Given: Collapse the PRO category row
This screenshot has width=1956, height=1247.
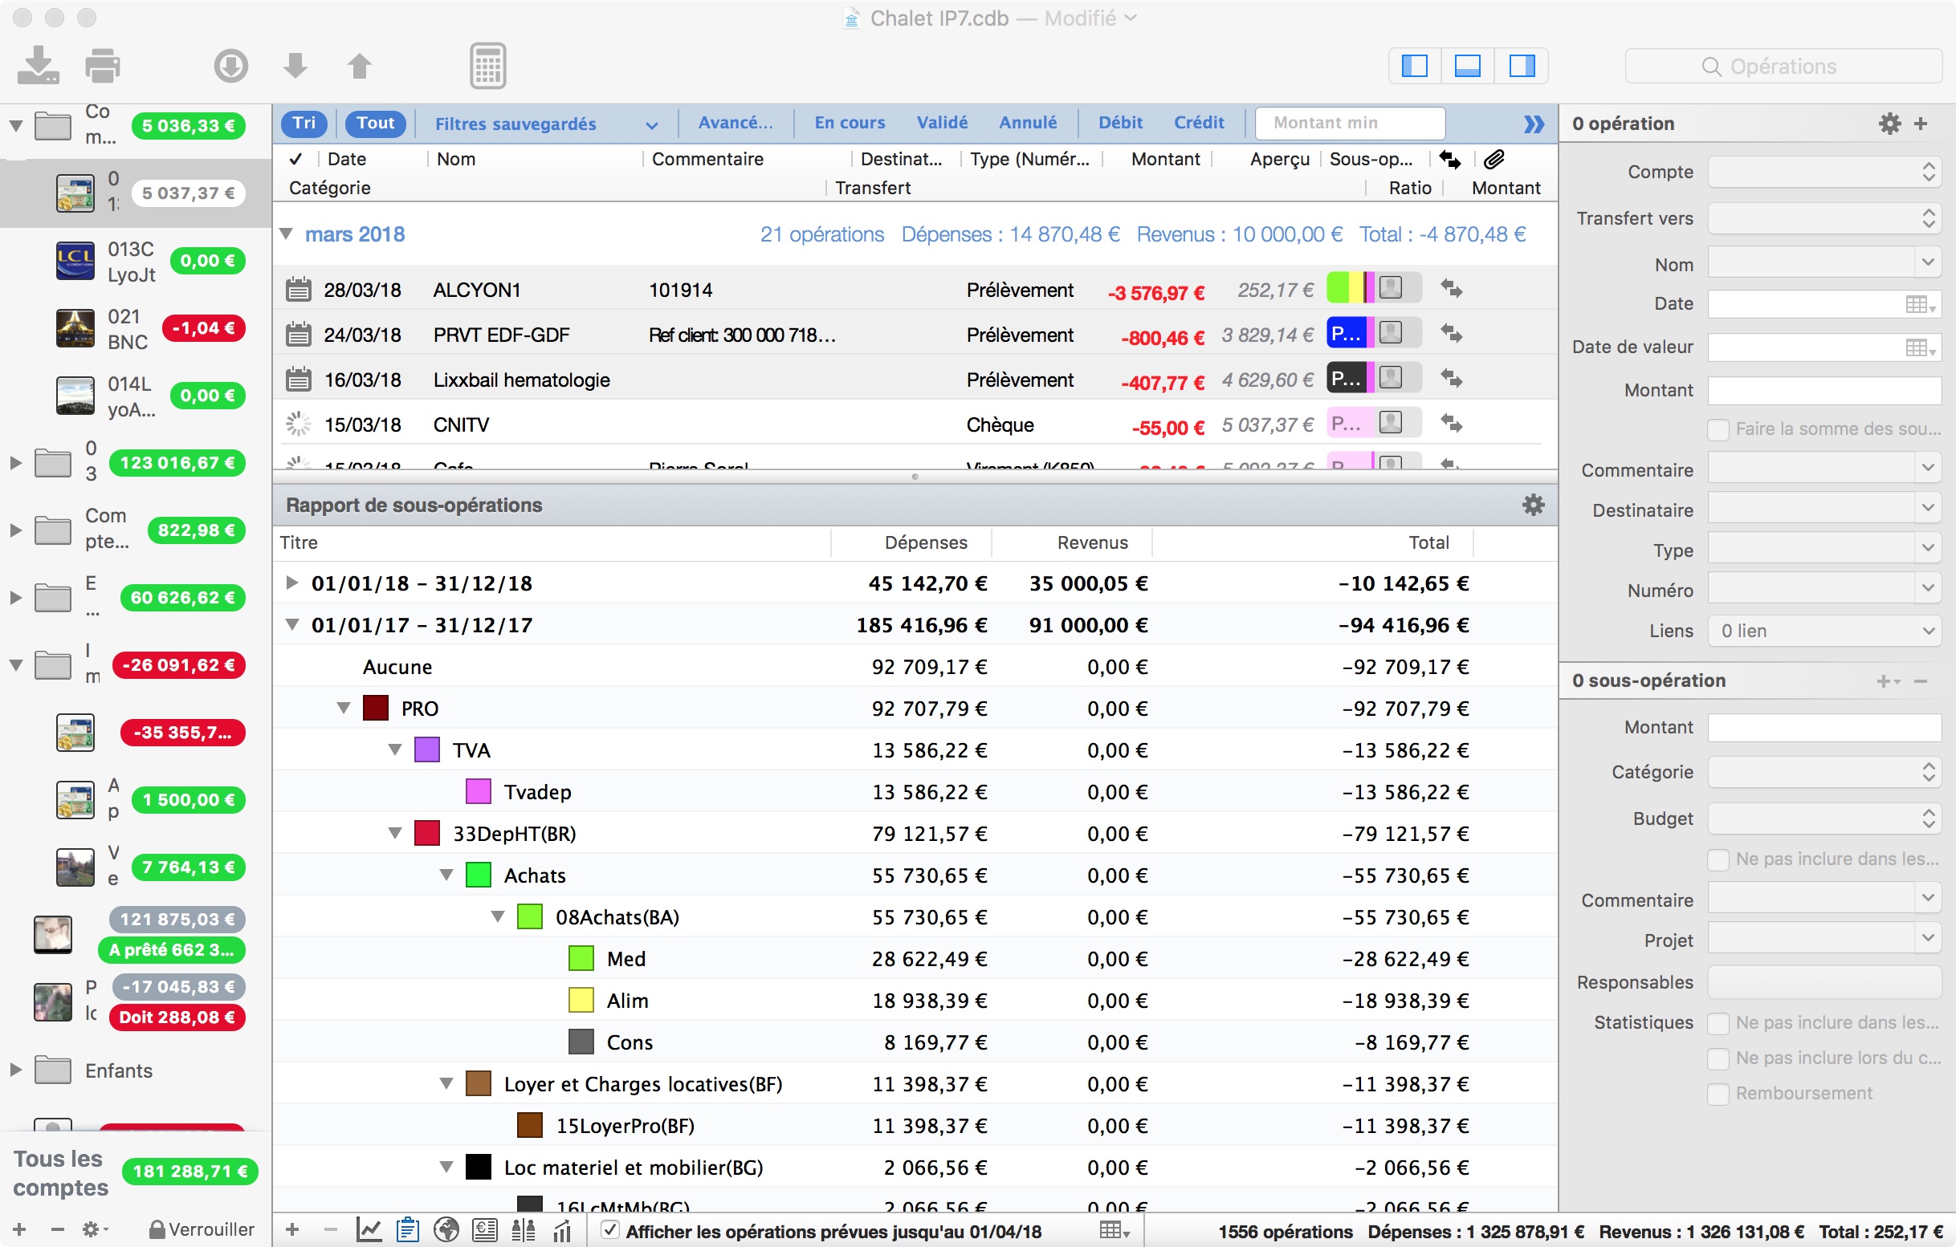Looking at the screenshot, I should (x=344, y=708).
